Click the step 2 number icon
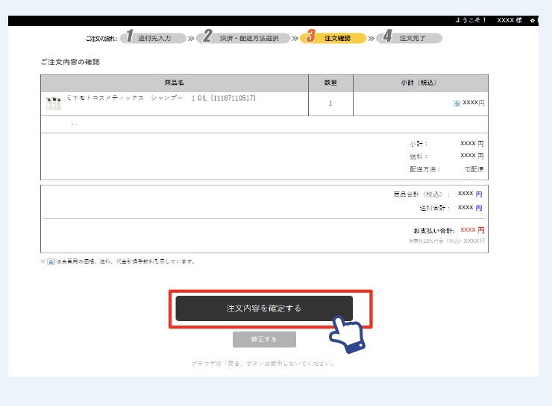The width and height of the screenshot is (552, 406). point(207,37)
